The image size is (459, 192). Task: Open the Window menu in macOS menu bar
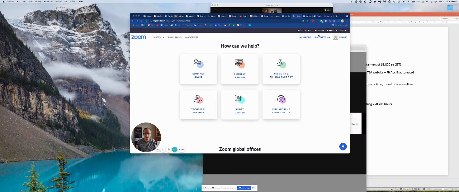[73, 1]
